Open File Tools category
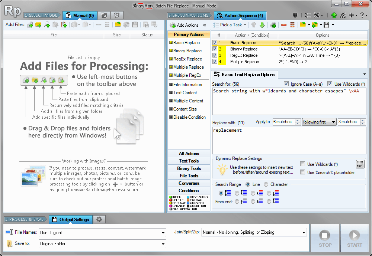This screenshot has height=256, width=372. point(189,176)
